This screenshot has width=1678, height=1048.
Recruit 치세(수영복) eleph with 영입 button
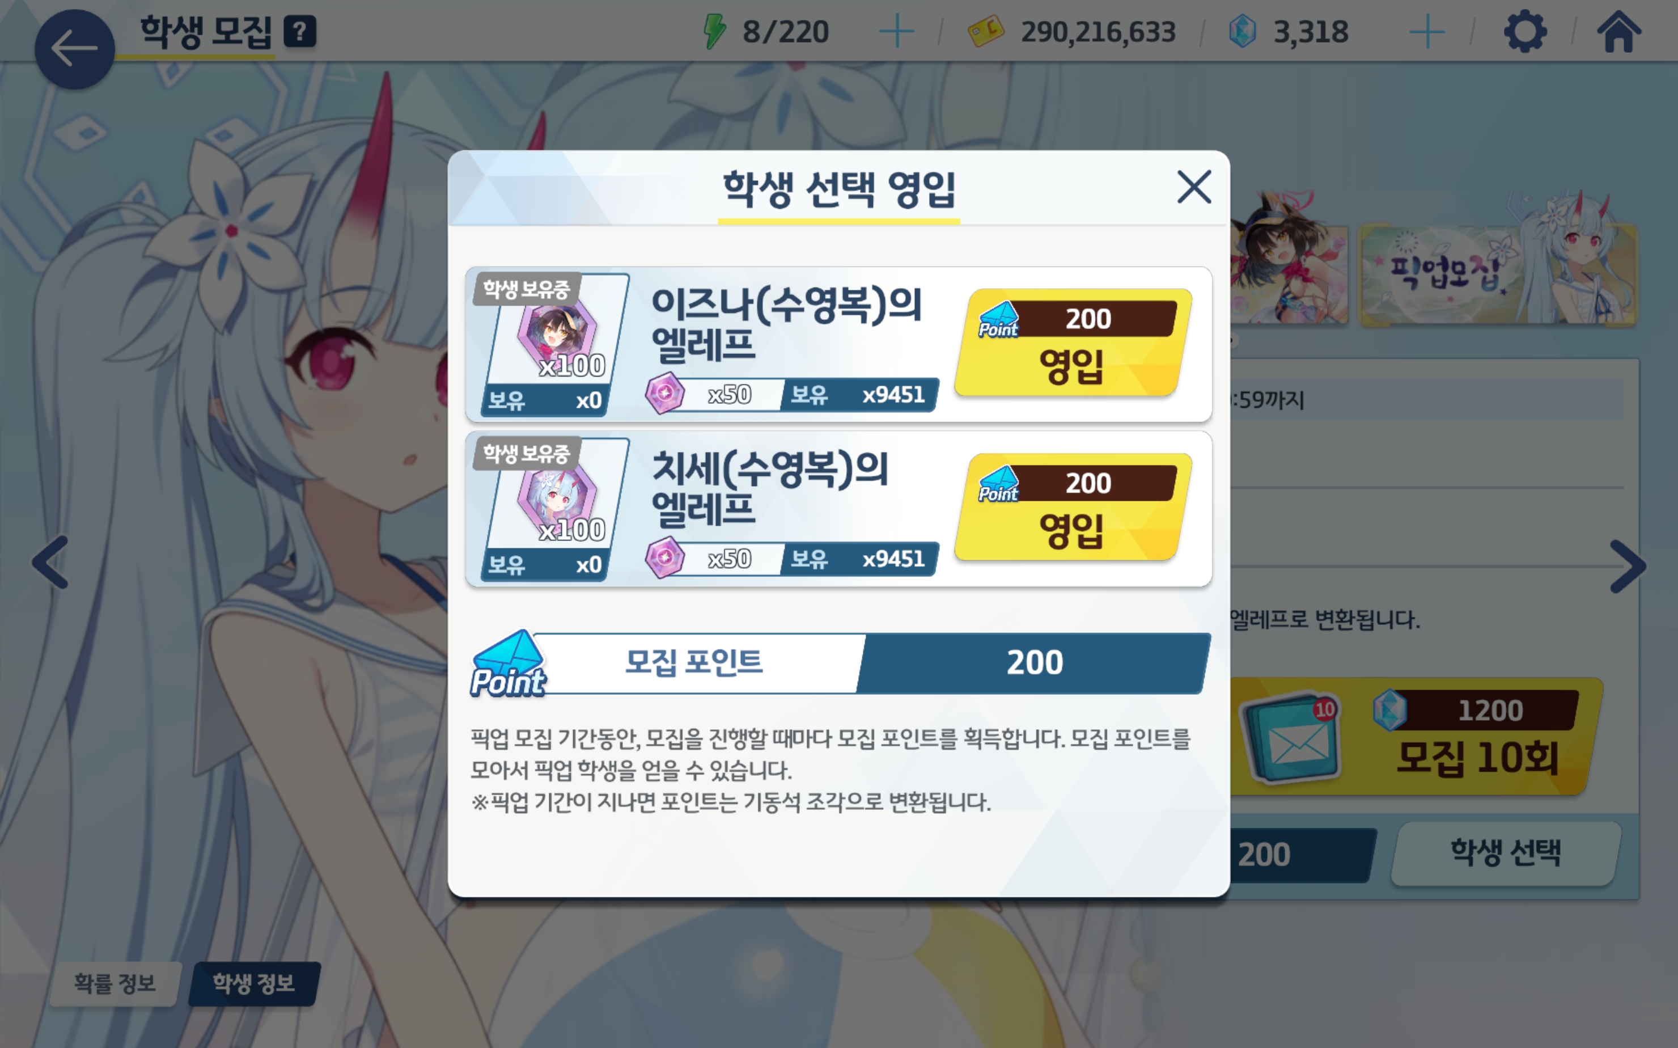[1073, 506]
